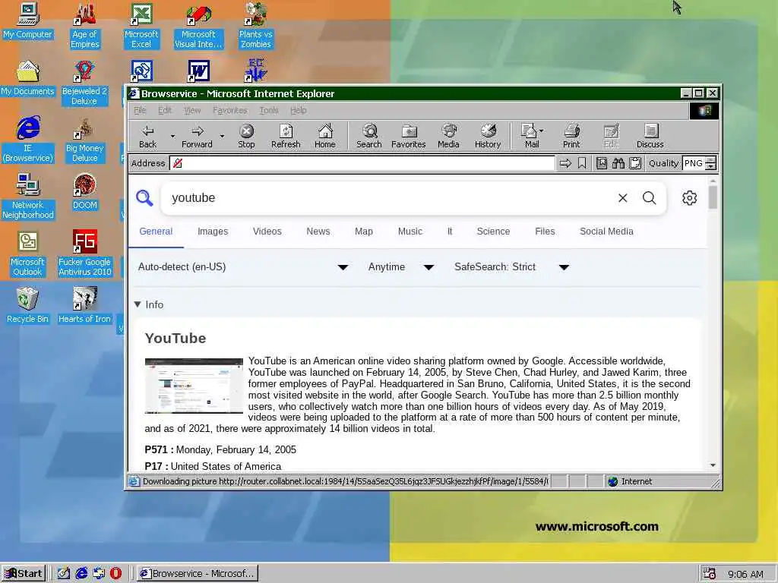Click the page scrollbar down arrow
Image resolution: width=778 pixels, height=583 pixels.
[713, 465]
